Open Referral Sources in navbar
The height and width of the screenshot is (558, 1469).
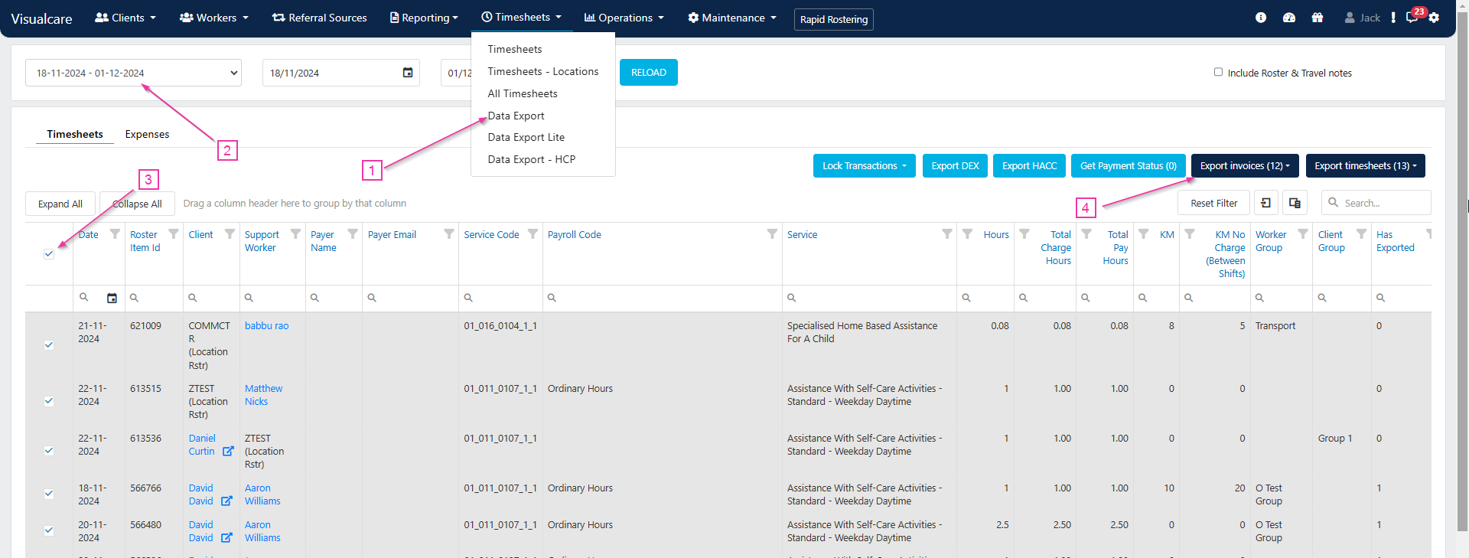point(320,18)
